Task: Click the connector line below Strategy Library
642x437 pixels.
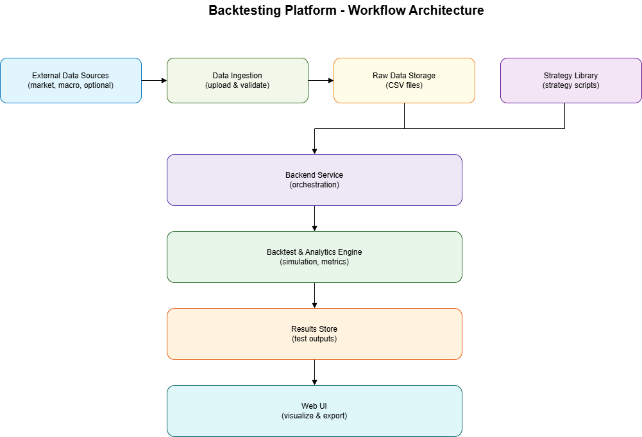Action: pos(565,116)
